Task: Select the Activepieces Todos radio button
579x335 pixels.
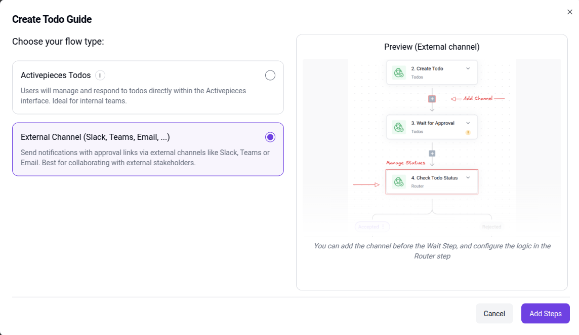Action: [x=270, y=76]
